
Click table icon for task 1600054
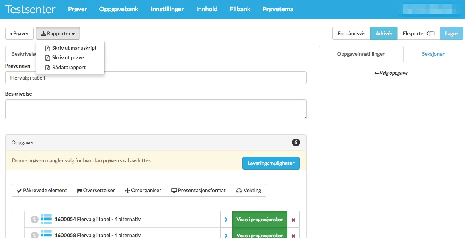click(46, 219)
